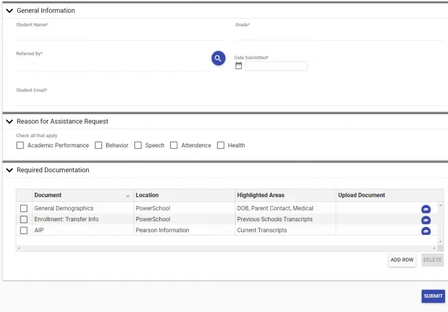Enable the Behavior checkbox
The width and height of the screenshot is (448, 312).
[x=99, y=145]
